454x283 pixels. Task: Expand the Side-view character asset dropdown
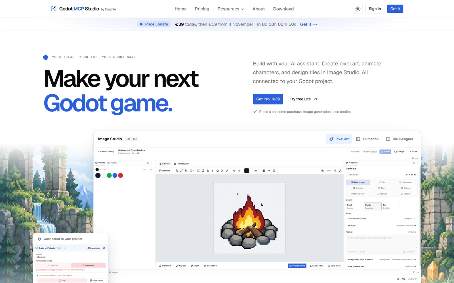coord(381,219)
